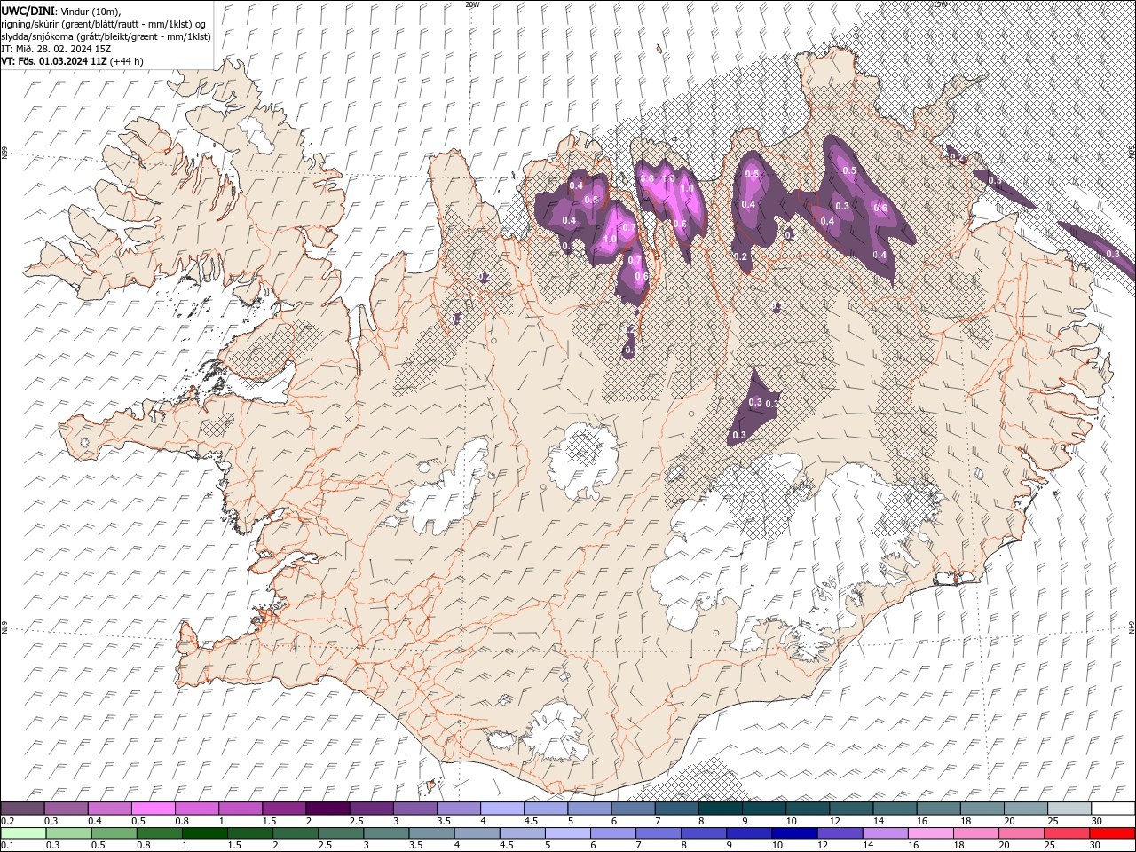Pick the bright pink snow swatch above 0.5
The height and width of the screenshot is (852, 1136).
coord(154,809)
